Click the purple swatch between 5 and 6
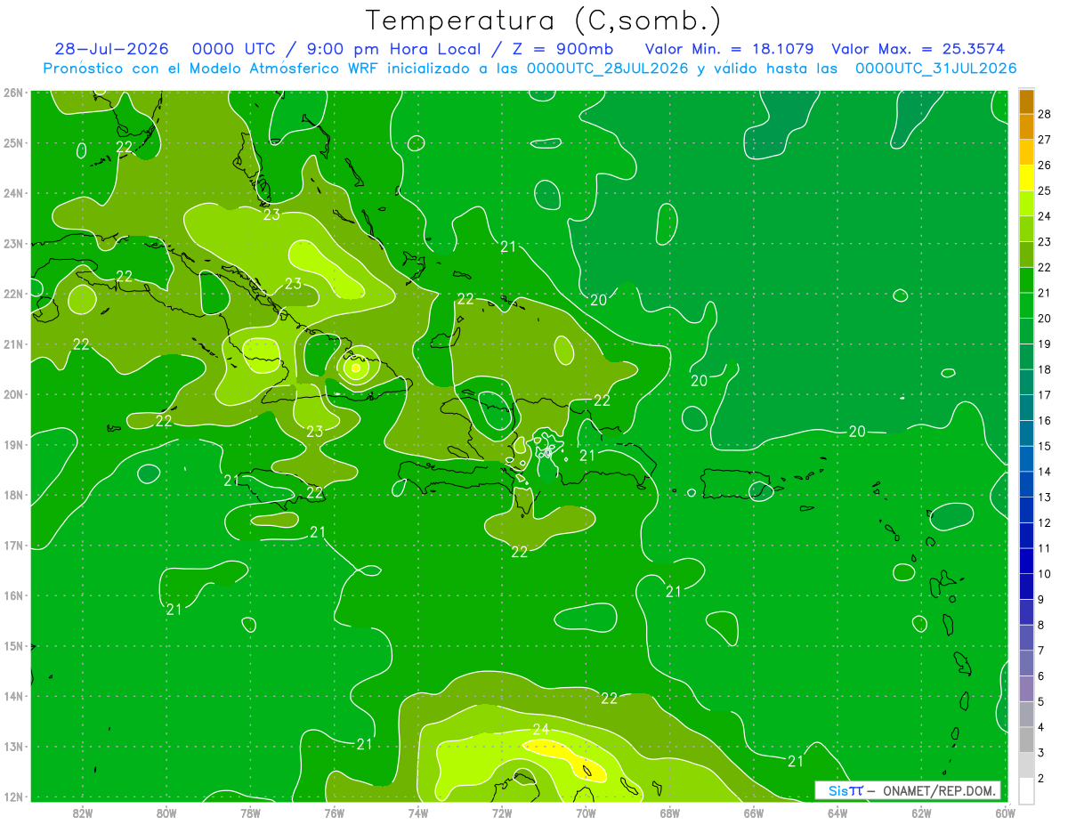This screenshot has width=1068, height=825. pyautogui.click(x=1026, y=689)
